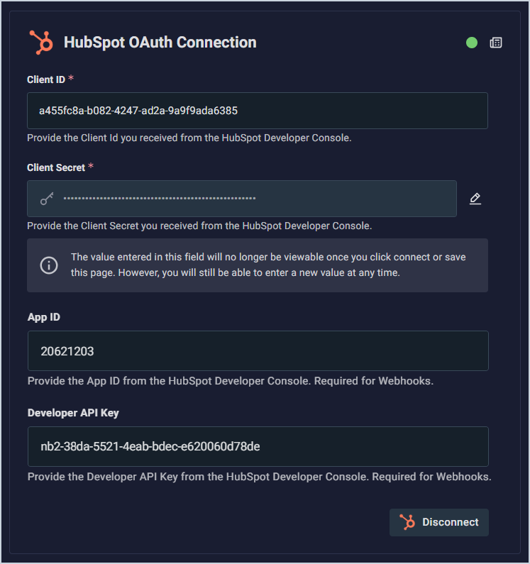
Task: Click the info circle icon in notice
Action: (x=48, y=265)
